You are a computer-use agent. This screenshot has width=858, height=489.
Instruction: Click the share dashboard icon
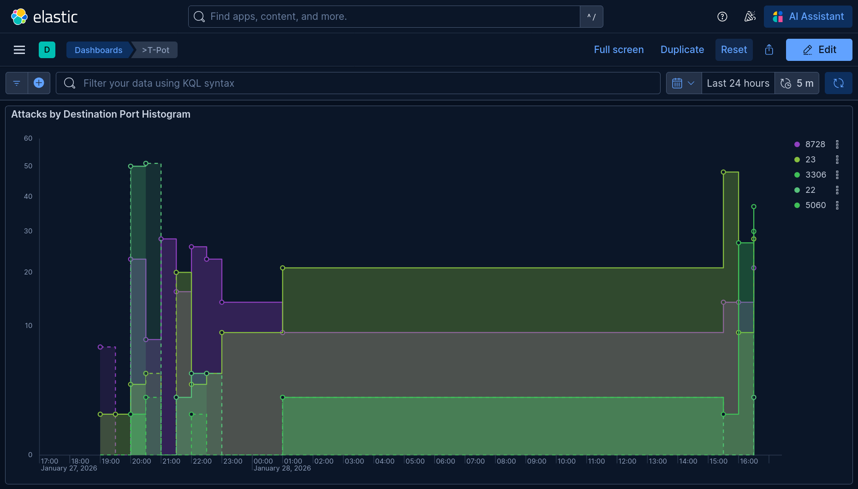coord(769,50)
